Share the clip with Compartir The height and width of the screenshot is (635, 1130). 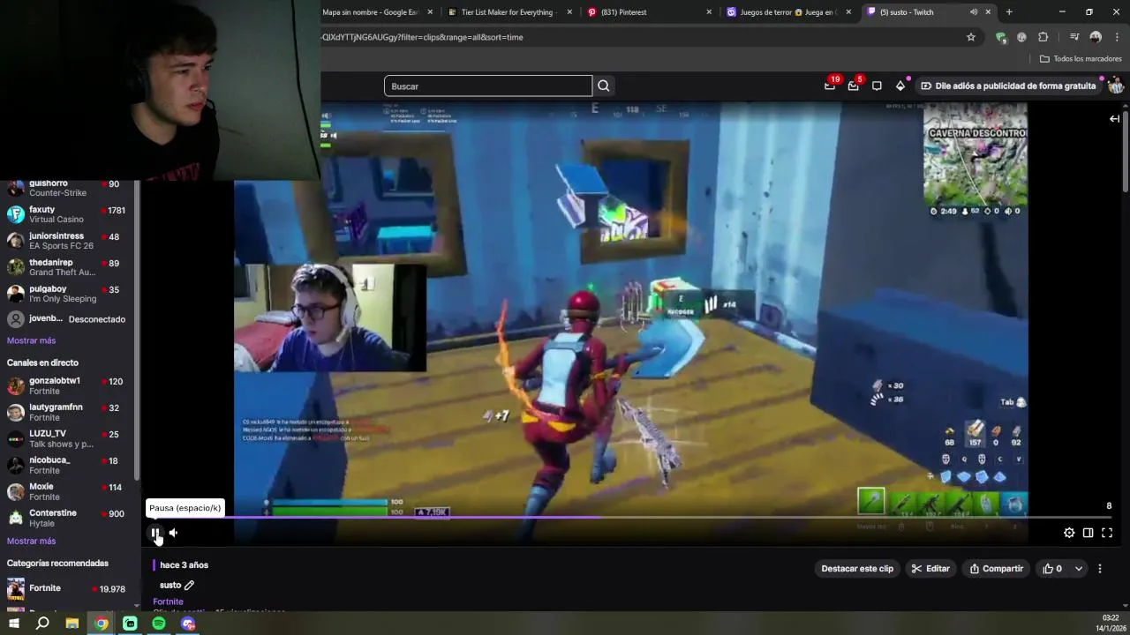(x=996, y=569)
